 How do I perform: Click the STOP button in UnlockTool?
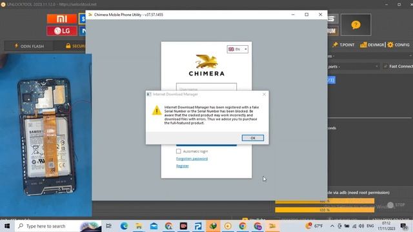point(396,205)
